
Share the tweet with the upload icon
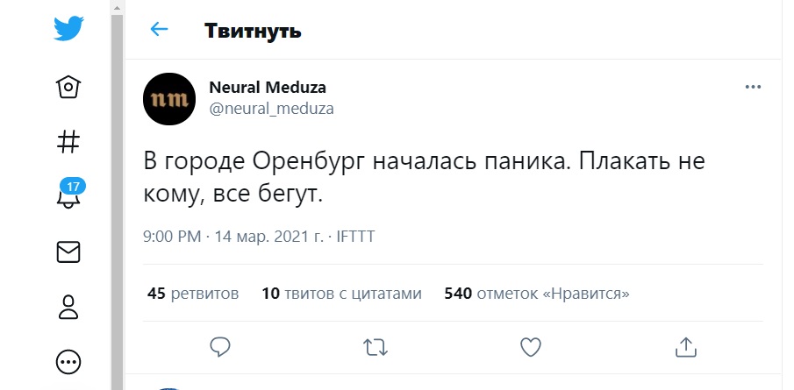[685, 347]
